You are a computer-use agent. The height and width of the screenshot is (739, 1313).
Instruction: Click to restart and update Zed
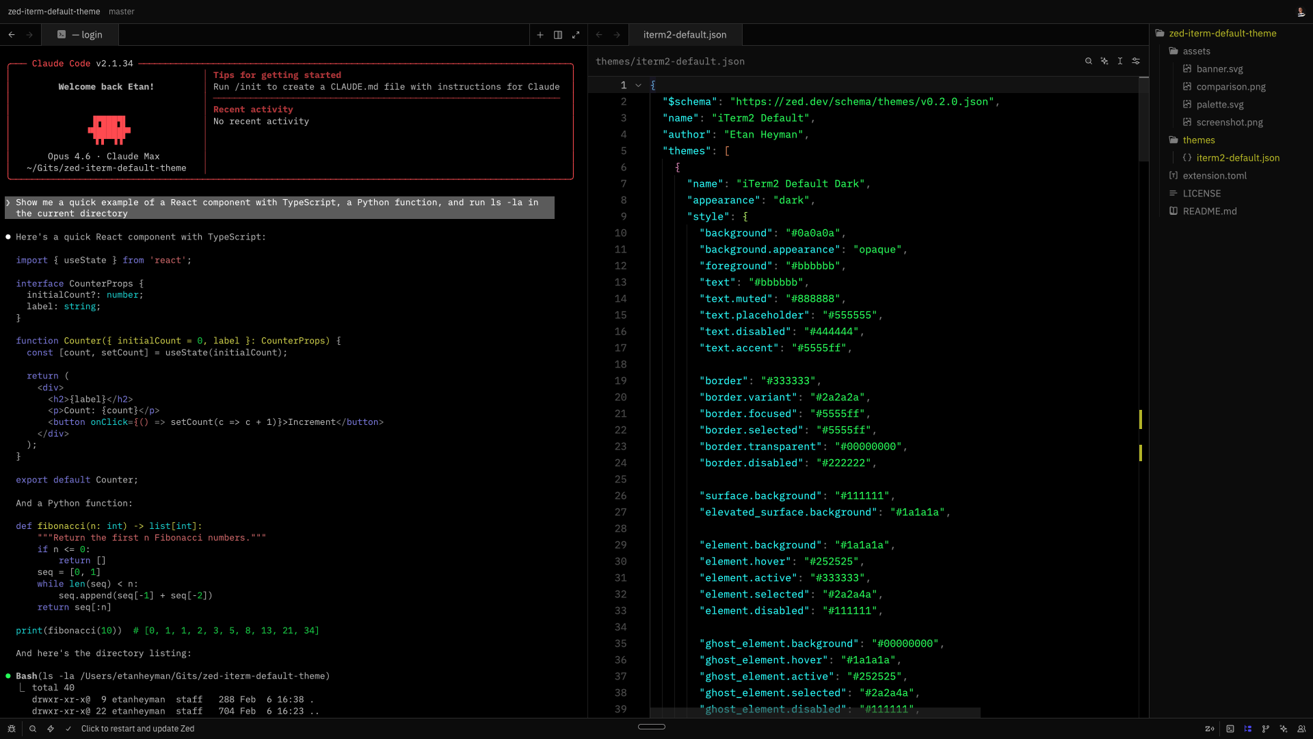137,729
